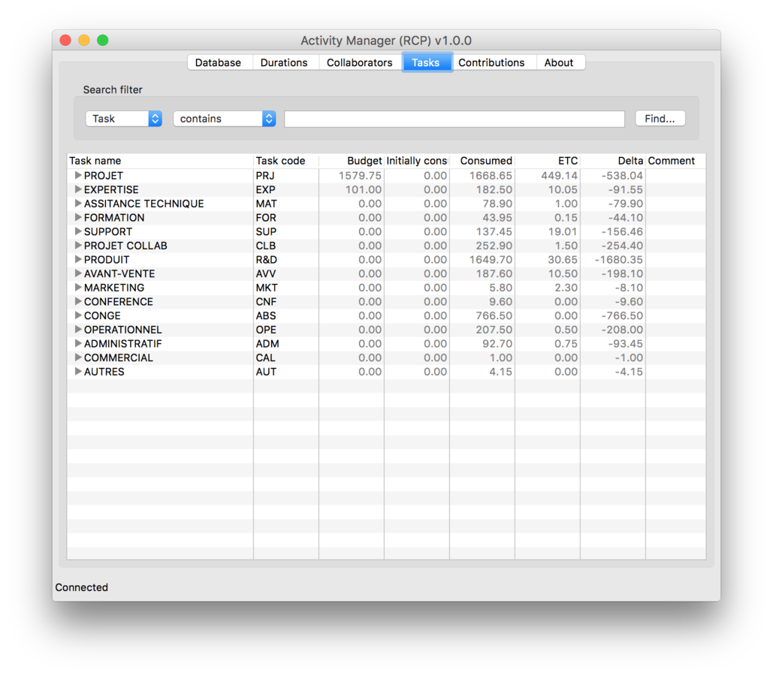Switch to the Durations tab

(x=284, y=62)
